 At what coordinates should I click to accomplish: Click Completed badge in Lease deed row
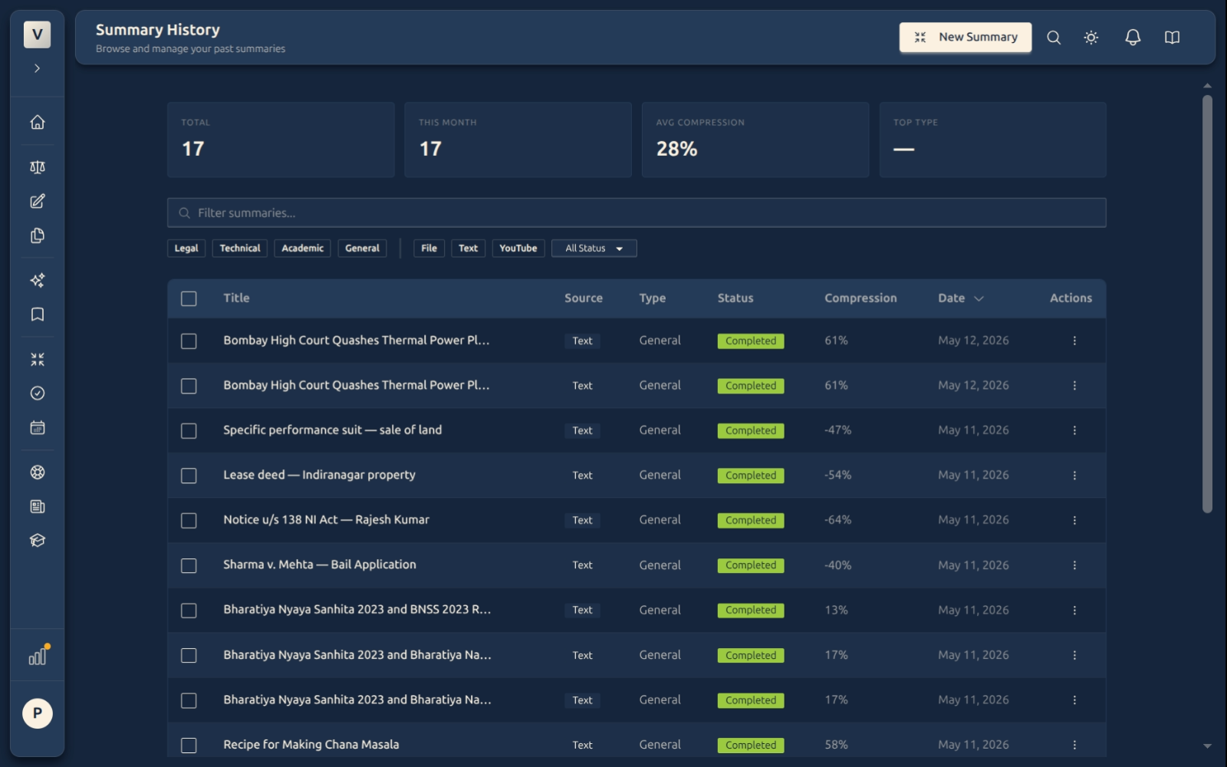click(751, 476)
